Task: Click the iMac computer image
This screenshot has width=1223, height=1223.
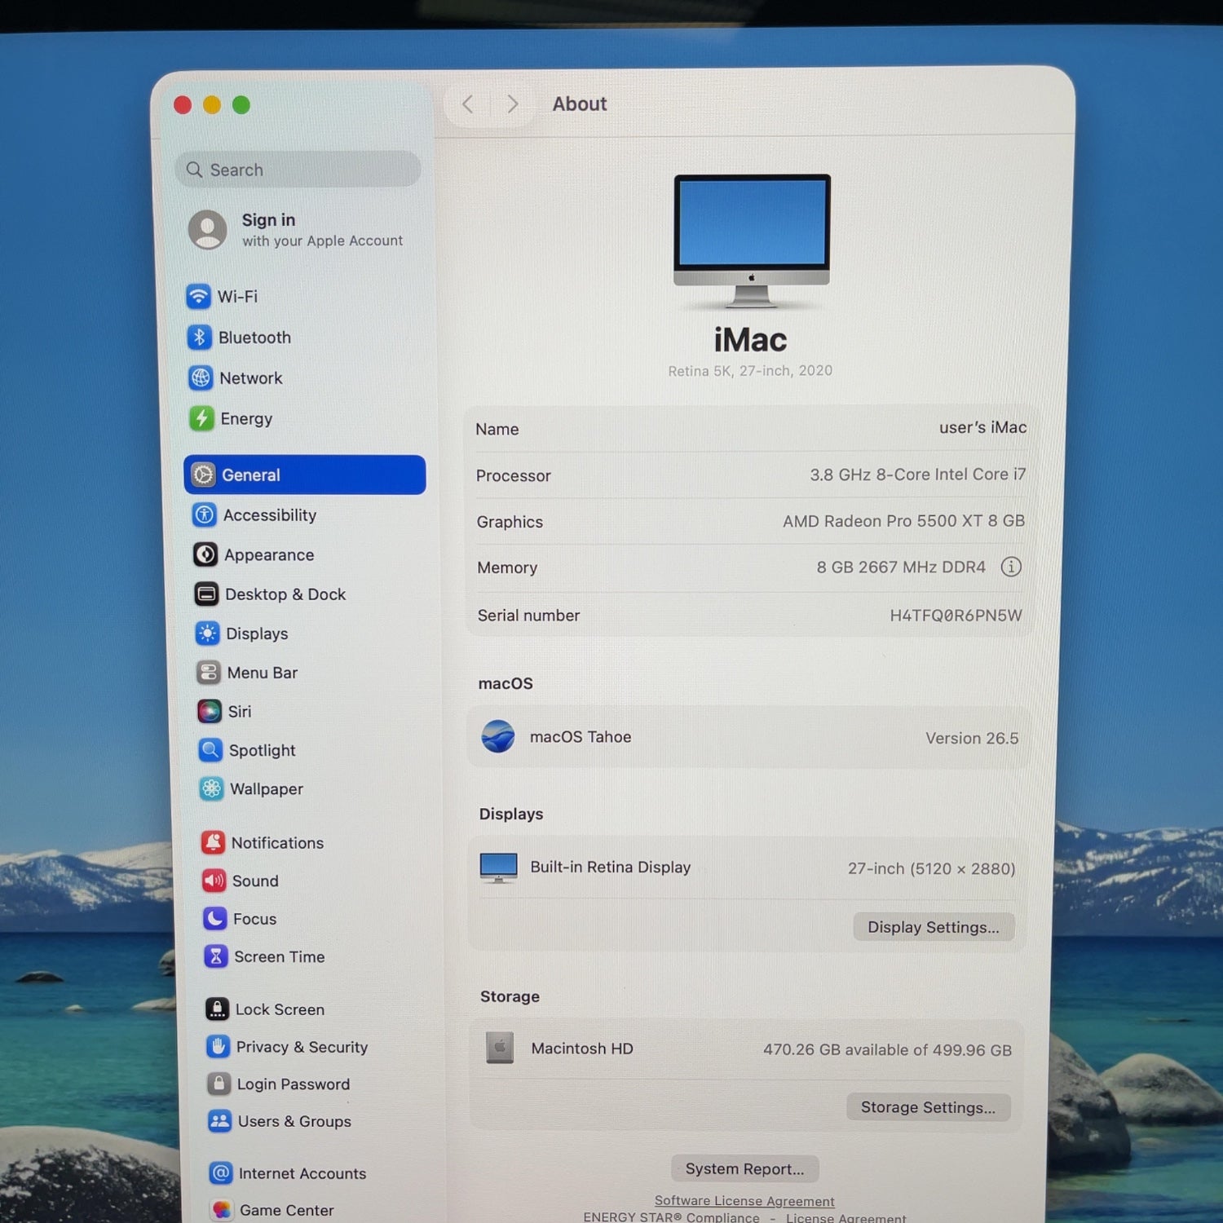Action: [x=752, y=241]
